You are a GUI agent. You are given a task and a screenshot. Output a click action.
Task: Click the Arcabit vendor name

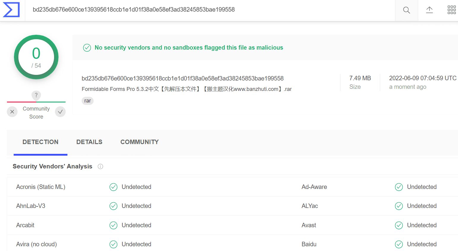(x=25, y=225)
